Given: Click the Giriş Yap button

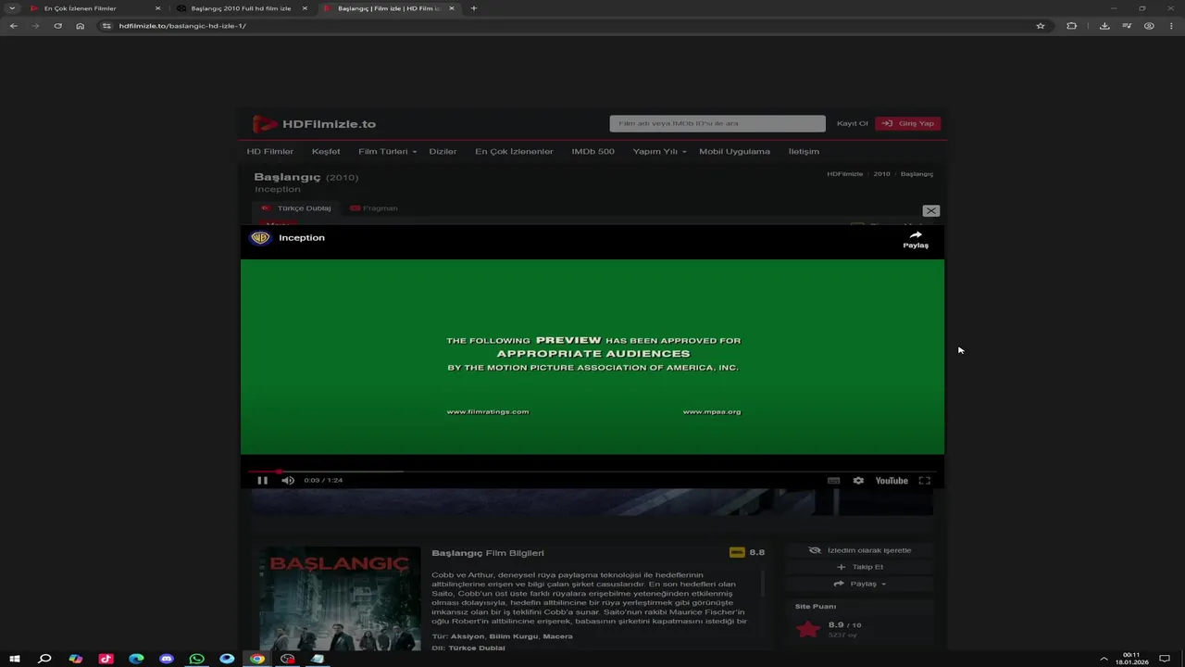Looking at the screenshot, I should click(x=907, y=123).
